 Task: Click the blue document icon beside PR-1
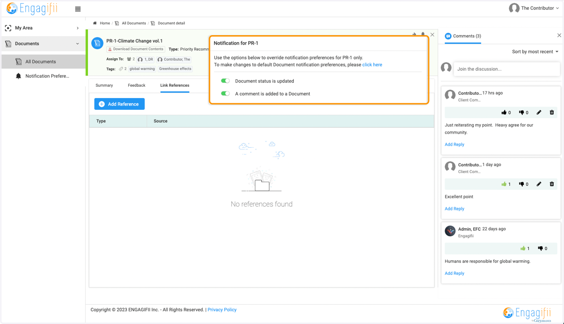point(97,43)
